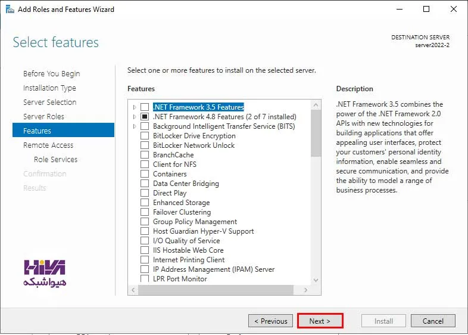Open the Installation Type step

pos(49,88)
